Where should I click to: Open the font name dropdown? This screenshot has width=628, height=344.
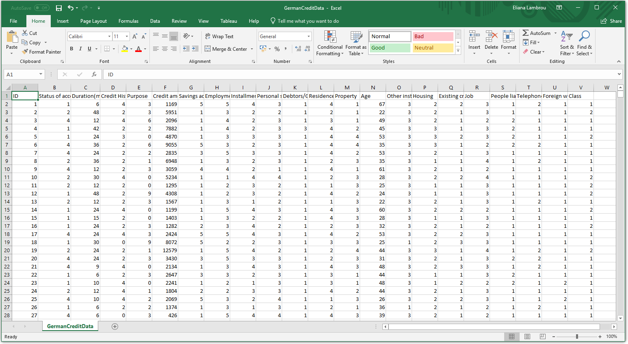pos(109,37)
